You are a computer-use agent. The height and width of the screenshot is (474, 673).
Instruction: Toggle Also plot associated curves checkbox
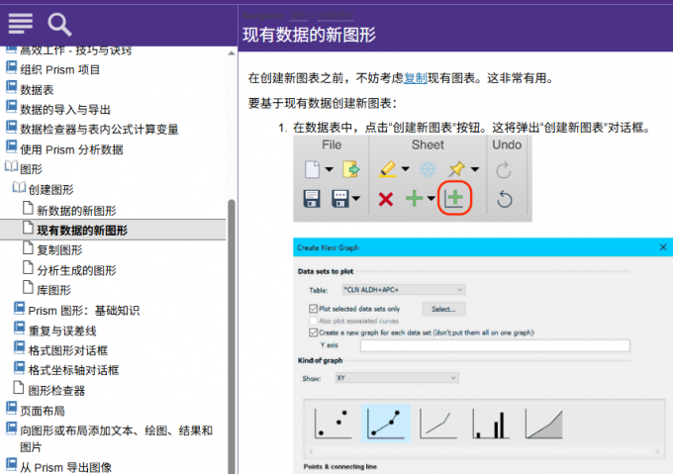[x=314, y=321]
